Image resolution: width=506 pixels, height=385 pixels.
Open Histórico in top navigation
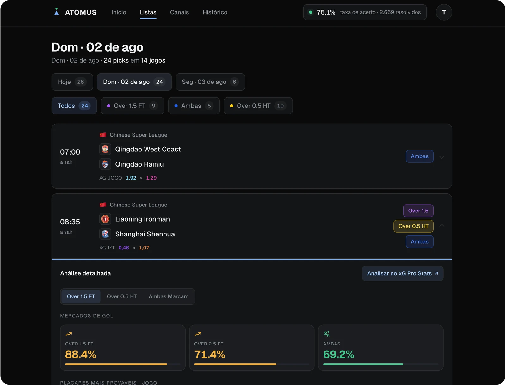[x=215, y=12]
